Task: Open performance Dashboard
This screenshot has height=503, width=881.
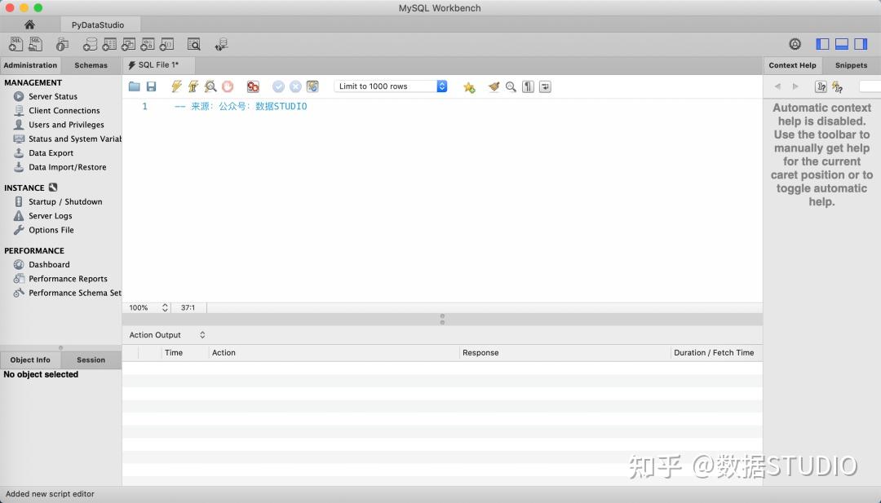Action: 49,264
